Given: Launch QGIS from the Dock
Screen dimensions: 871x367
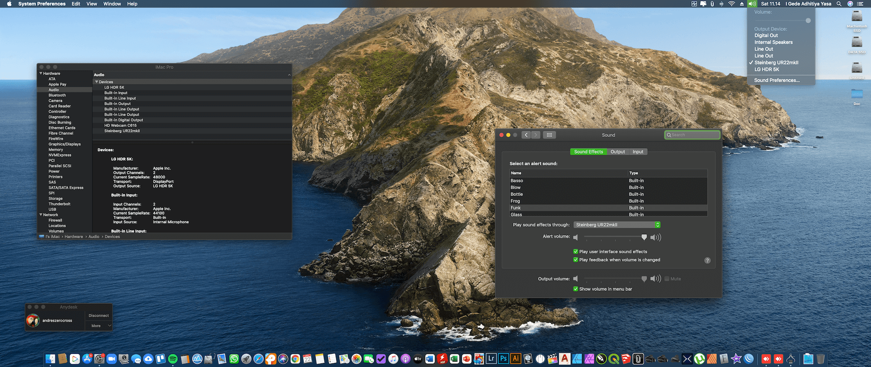Looking at the screenshot, I should (614, 359).
